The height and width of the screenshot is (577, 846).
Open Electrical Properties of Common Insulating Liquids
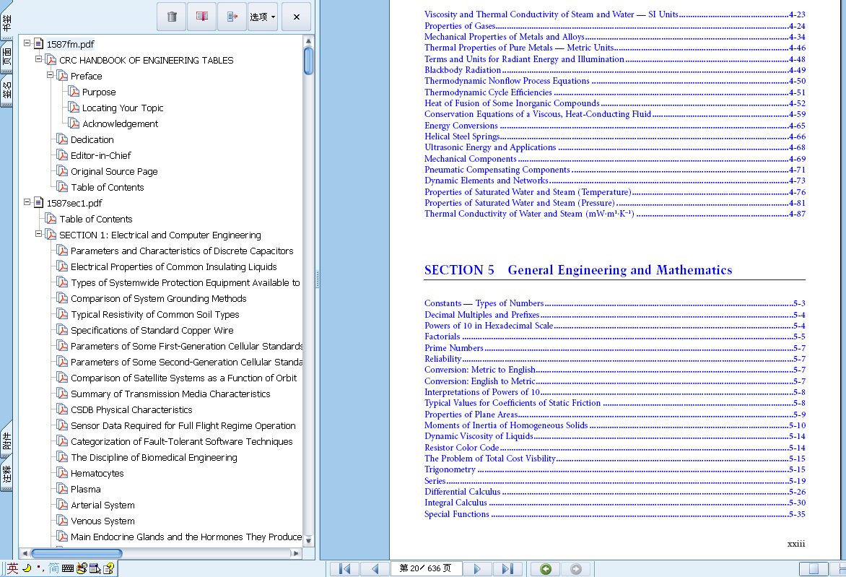pos(174,266)
